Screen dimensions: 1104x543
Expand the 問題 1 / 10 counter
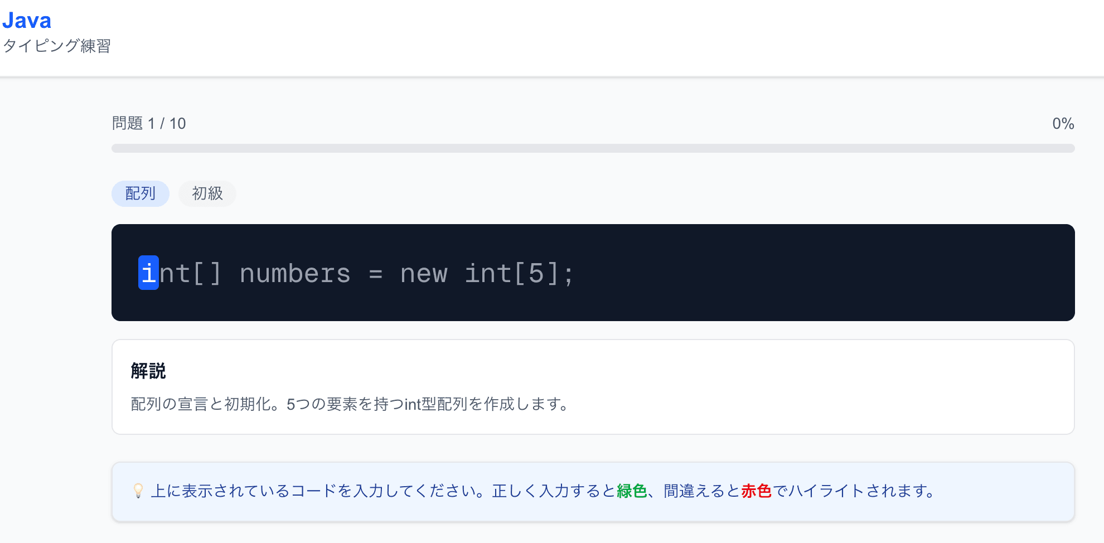(148, 123)
